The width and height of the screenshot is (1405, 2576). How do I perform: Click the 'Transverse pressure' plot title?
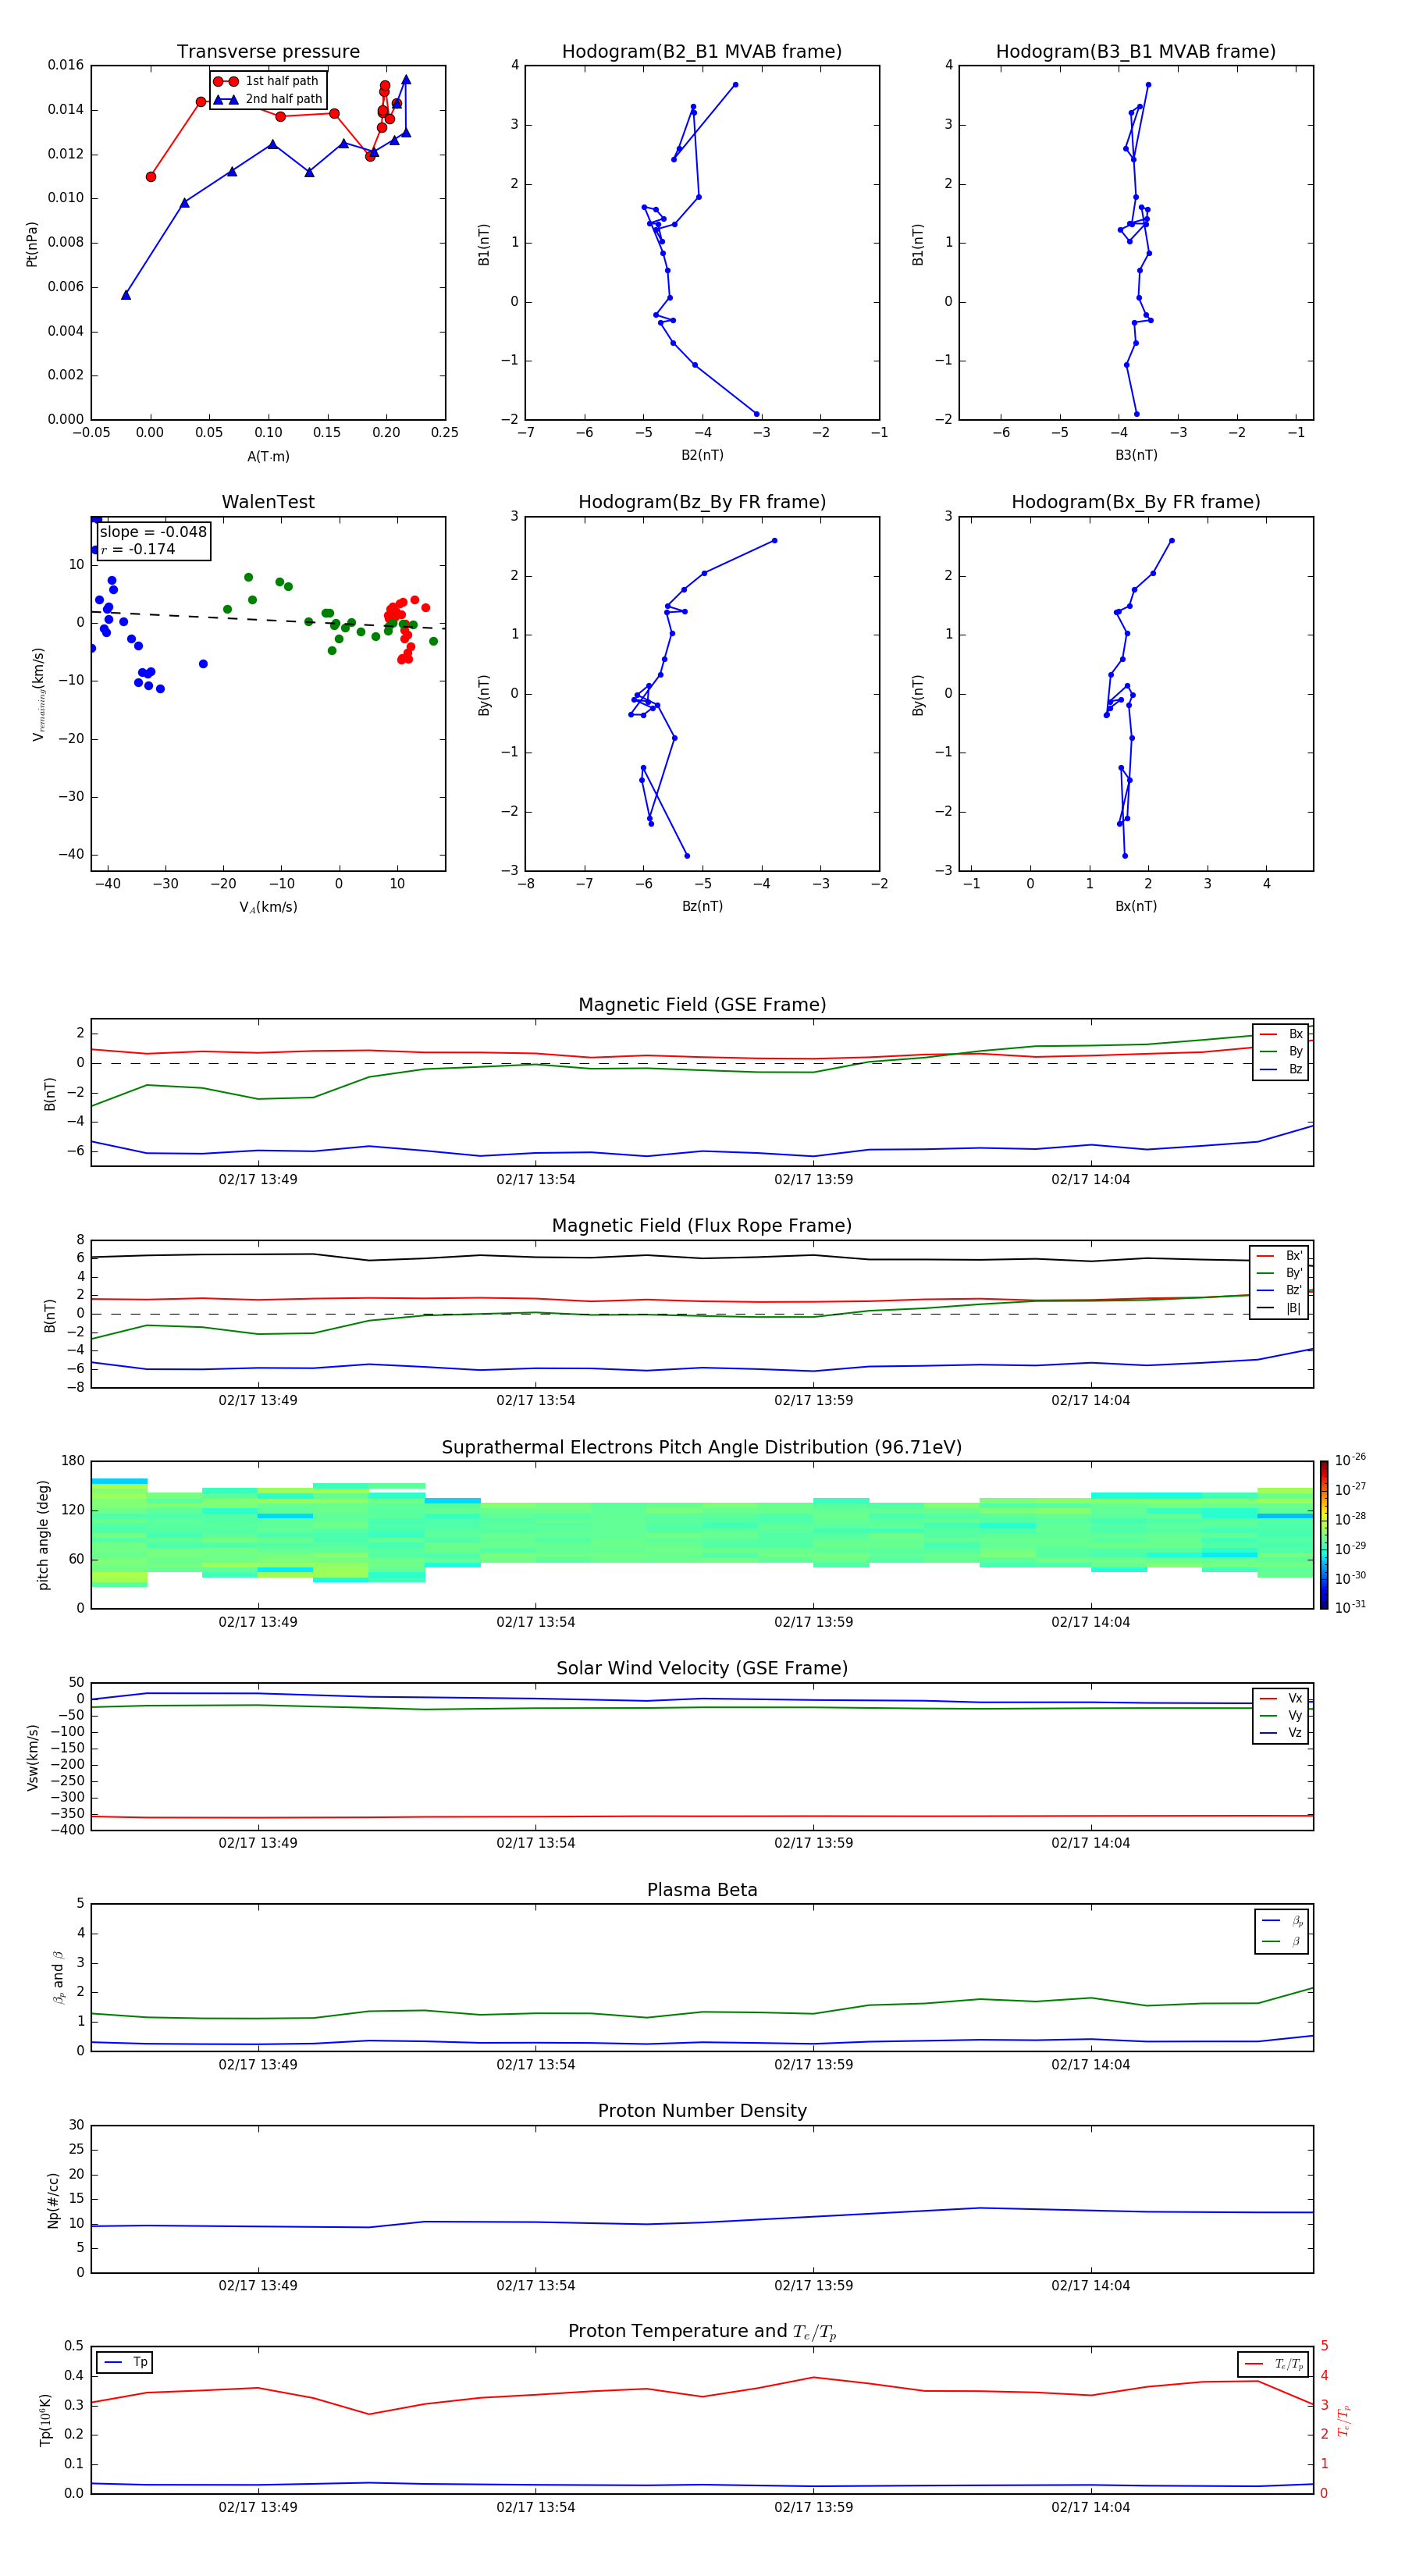[x=268, y=51]
